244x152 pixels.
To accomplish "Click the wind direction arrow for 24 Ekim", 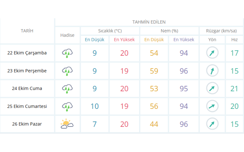I will coord(212,88).
